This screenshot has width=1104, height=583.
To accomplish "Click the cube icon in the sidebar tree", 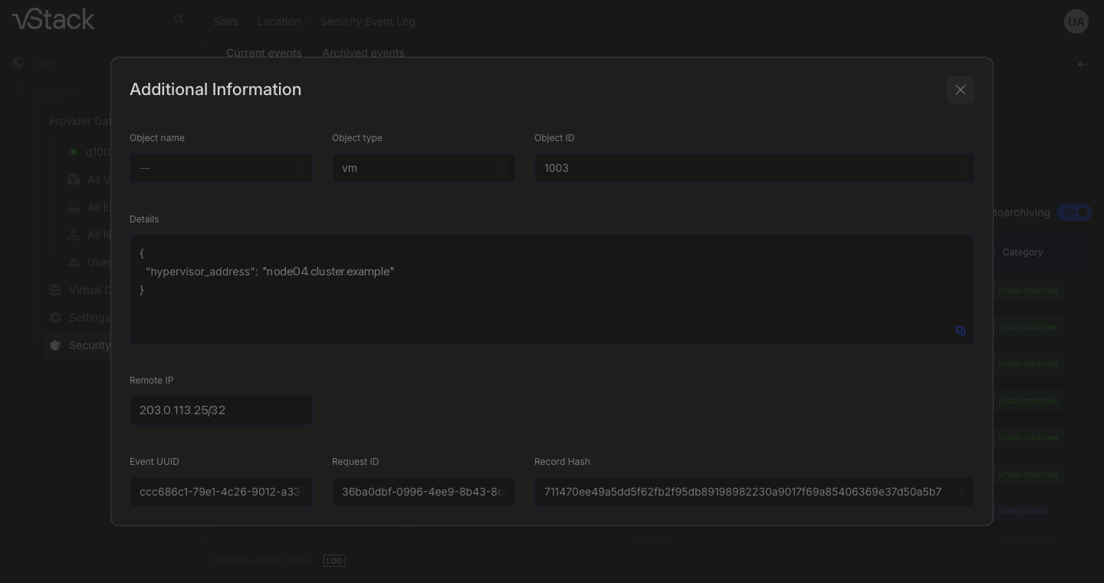I will coord(74,180).
